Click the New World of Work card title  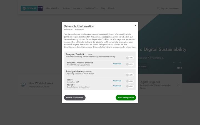41,83
